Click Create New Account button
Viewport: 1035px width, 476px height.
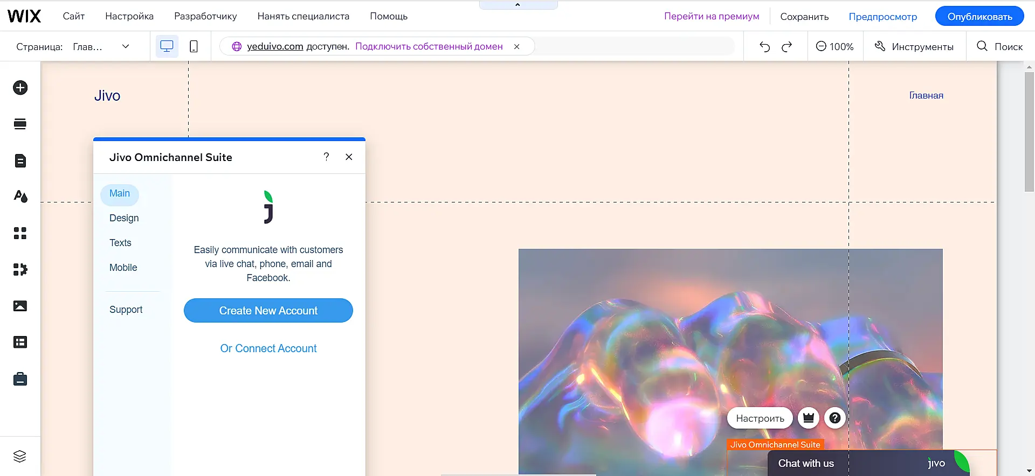tap(268, 311)
